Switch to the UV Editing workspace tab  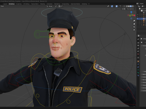26,4
